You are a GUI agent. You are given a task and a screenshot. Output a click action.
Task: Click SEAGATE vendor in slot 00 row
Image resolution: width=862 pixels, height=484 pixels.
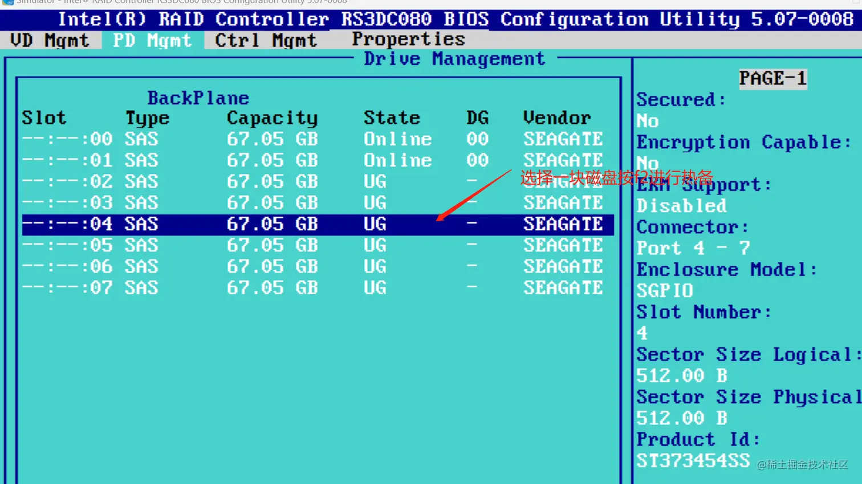point(563,139)
